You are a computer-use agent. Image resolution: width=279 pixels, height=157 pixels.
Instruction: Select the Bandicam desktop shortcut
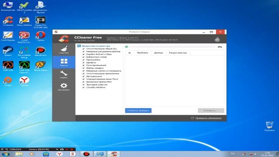(41, 51)
